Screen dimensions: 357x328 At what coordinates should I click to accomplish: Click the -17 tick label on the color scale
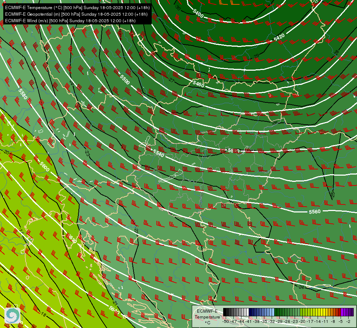click(x=310, y=321)
